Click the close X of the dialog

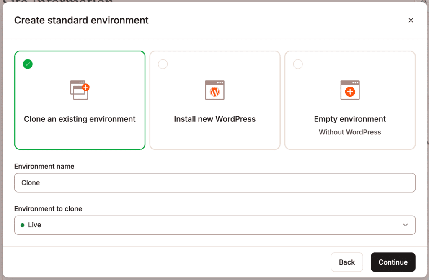(x=411, y=20)
